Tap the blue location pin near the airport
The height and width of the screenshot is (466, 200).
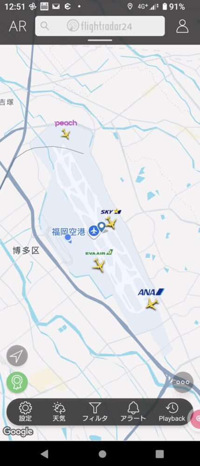pos(102,227)
